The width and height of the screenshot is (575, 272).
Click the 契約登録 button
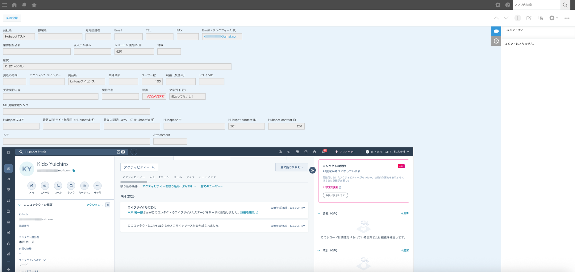pos(12,18)
